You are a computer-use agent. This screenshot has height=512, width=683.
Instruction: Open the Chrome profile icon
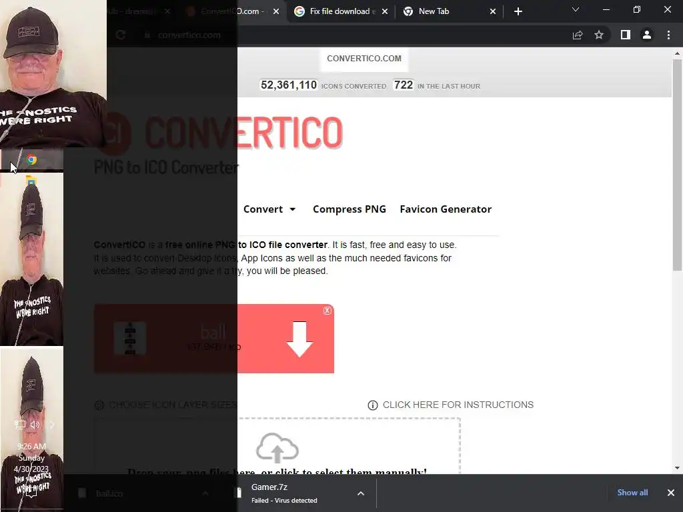click(647, 35)
